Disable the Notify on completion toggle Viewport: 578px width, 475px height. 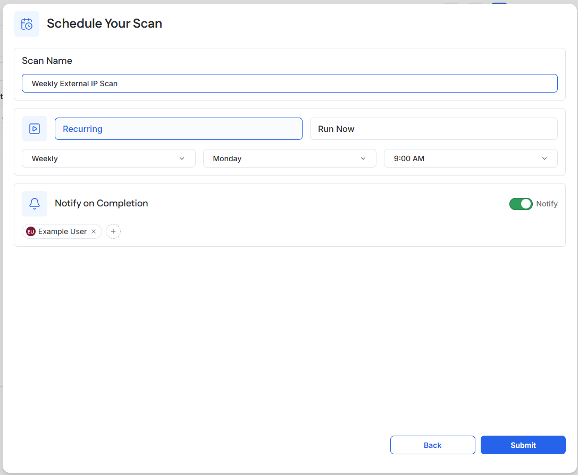(x=521, y=204)
